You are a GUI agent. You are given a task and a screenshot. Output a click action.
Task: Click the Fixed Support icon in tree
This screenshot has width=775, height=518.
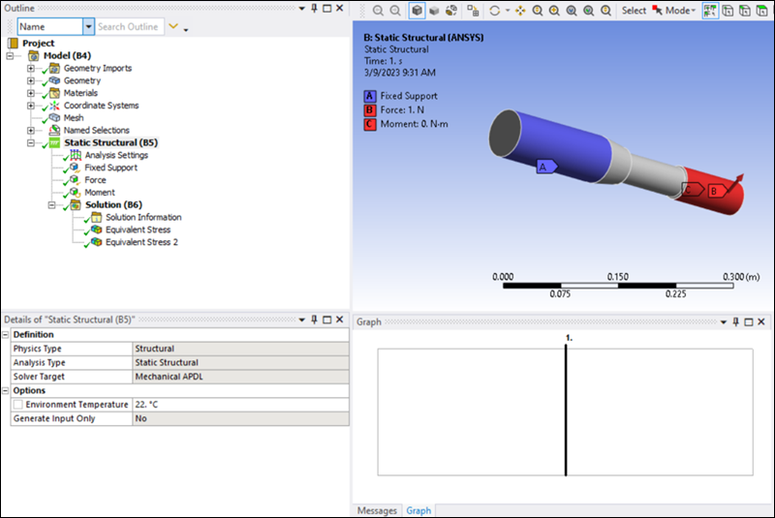(75, 168)
